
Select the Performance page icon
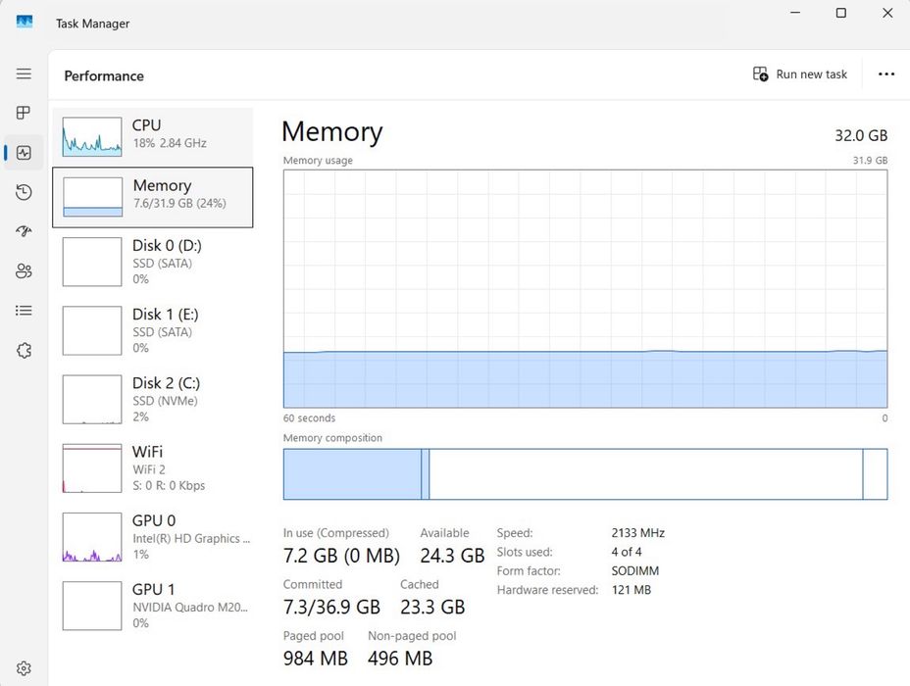coord(24,153)
